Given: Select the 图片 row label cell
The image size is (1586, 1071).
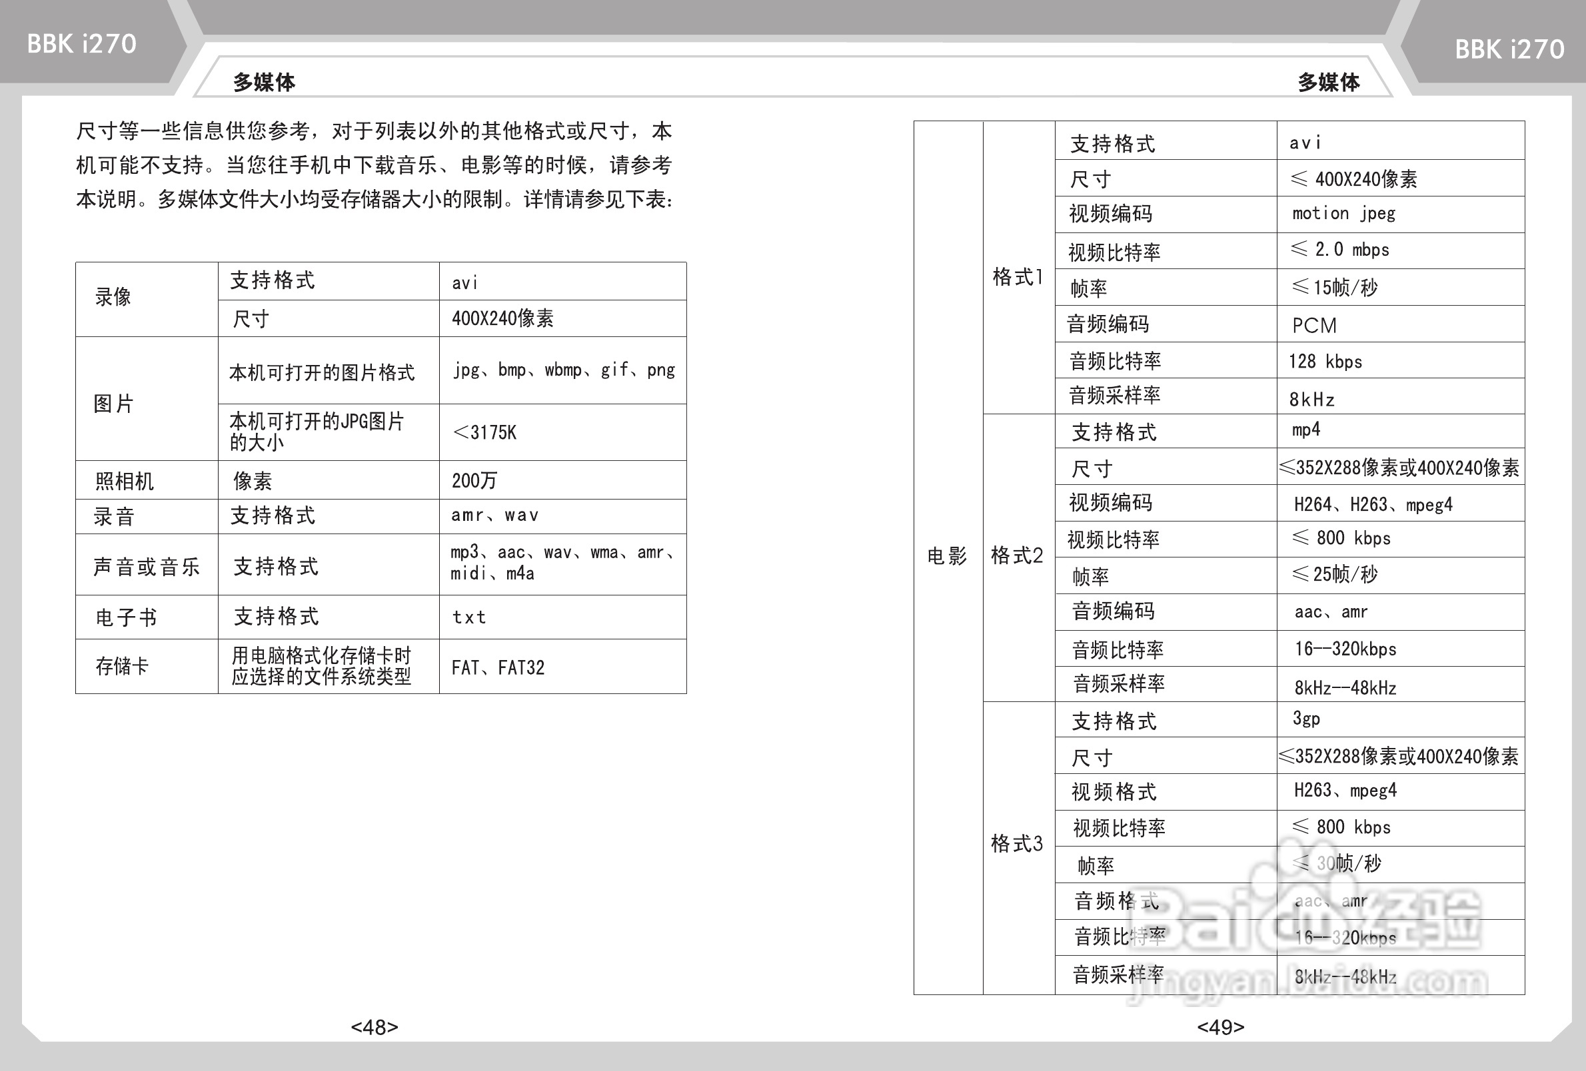Looking at the screenshot, I should coord(113,403).
